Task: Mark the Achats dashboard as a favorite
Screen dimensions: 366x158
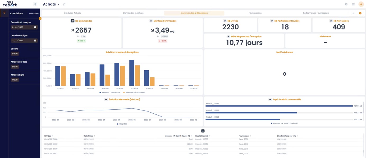Action: [x=64, y=4]
